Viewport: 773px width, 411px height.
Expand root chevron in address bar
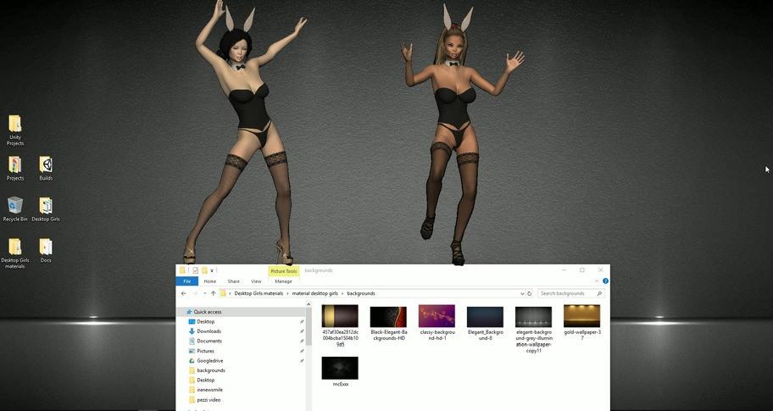point(230,293)
